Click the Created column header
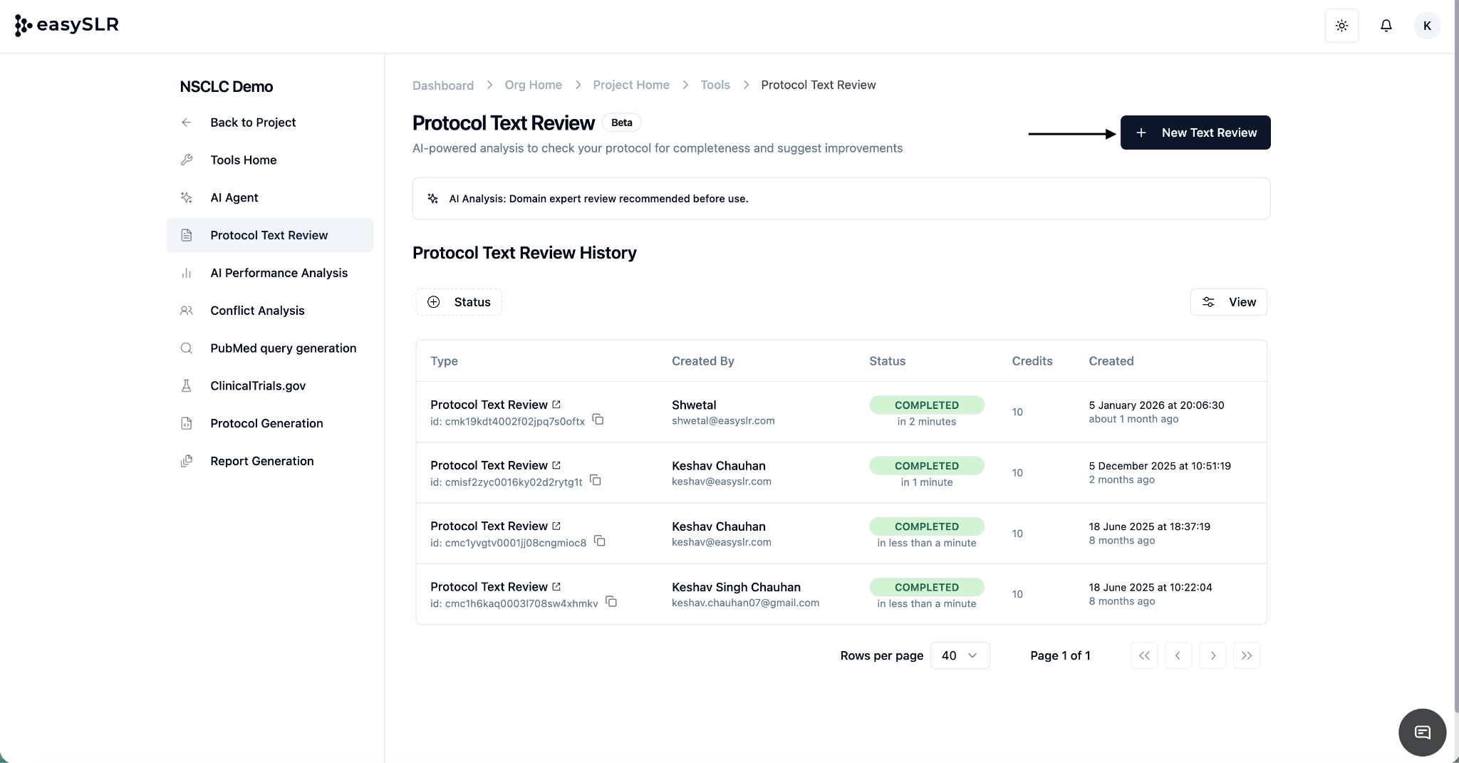 (x=1111, y=361)
